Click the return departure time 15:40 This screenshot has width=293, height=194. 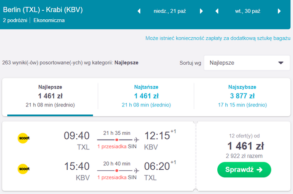pyautogui.click(x=77, y=166)
